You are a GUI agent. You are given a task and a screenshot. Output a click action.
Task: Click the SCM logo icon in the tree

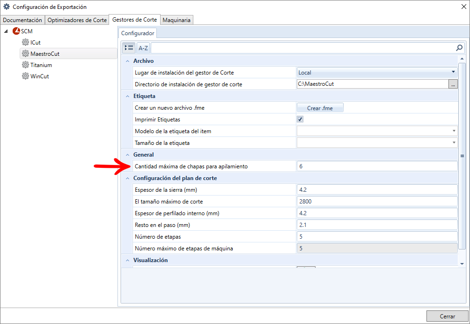(x=16, y=31)
